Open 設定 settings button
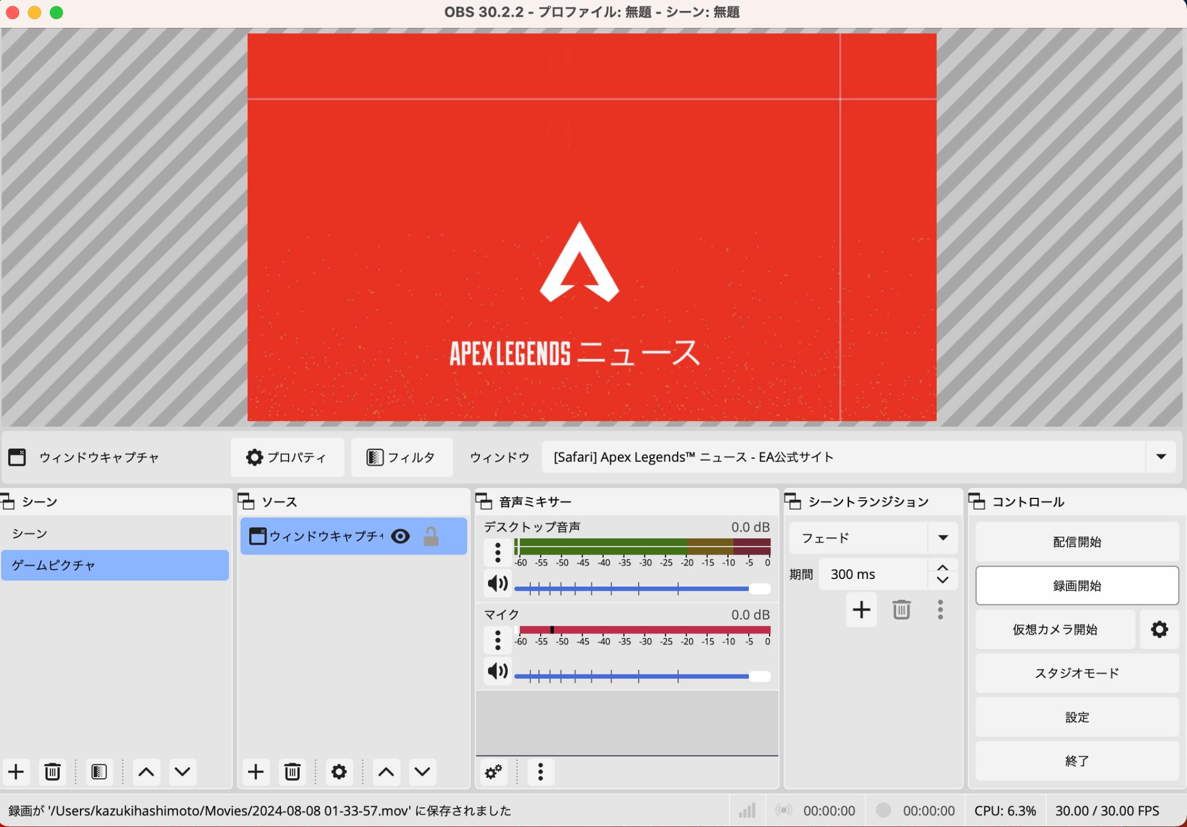The width and height of the screenshot is (1187, 827). click(1077, 717)
